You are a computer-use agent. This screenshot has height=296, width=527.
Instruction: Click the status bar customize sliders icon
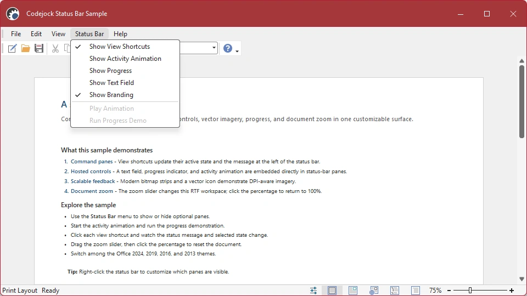coord(313,291)
